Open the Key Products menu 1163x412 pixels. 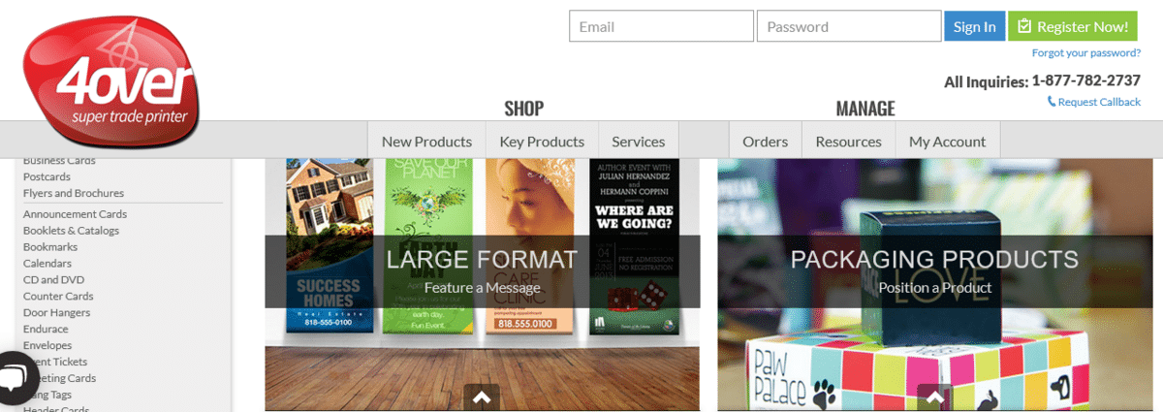pyautogui.click(x=542, y=141)
